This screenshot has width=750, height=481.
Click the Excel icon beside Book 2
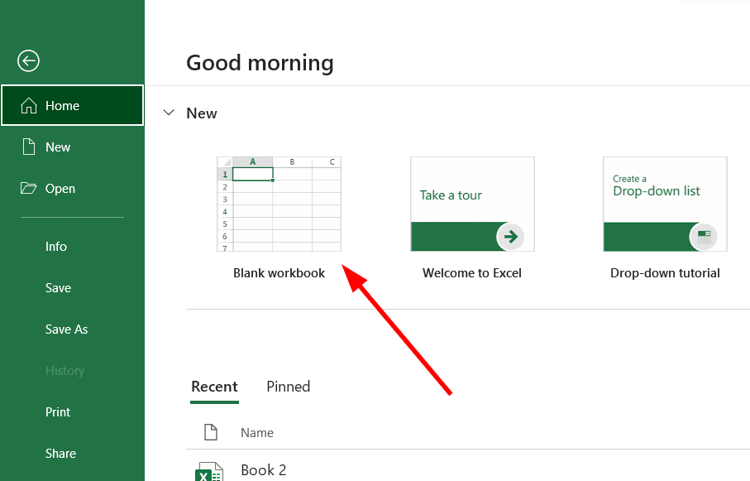click(x=209, y=472)
